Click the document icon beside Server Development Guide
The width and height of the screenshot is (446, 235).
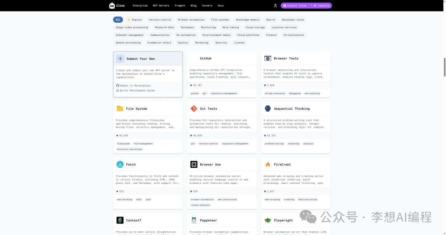pos(117,91)
